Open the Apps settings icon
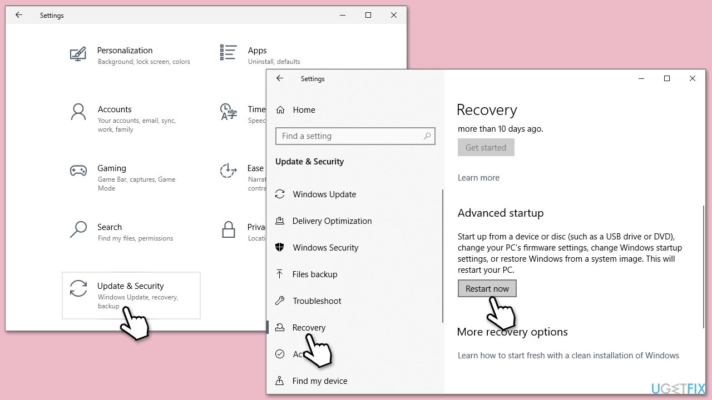The height and width of the screenshot is (400, 712). point(229,53)
